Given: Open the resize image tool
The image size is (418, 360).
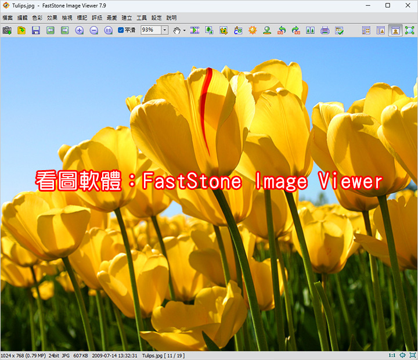Looking at the screenshot, I should coord(209,30).
